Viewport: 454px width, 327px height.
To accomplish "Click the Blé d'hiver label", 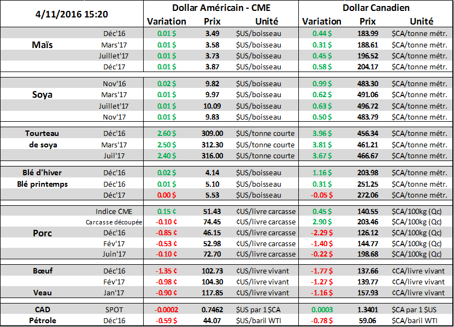I will (42, 173).
